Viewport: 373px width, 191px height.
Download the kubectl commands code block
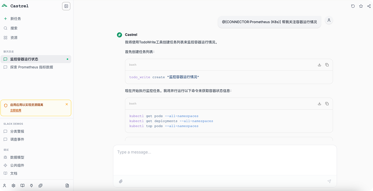tap(319, 104)
